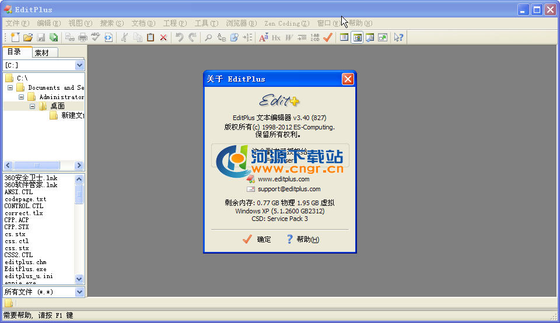Open the 文件(F) menu
Viewport: 560px width, 323px height.
17,23
